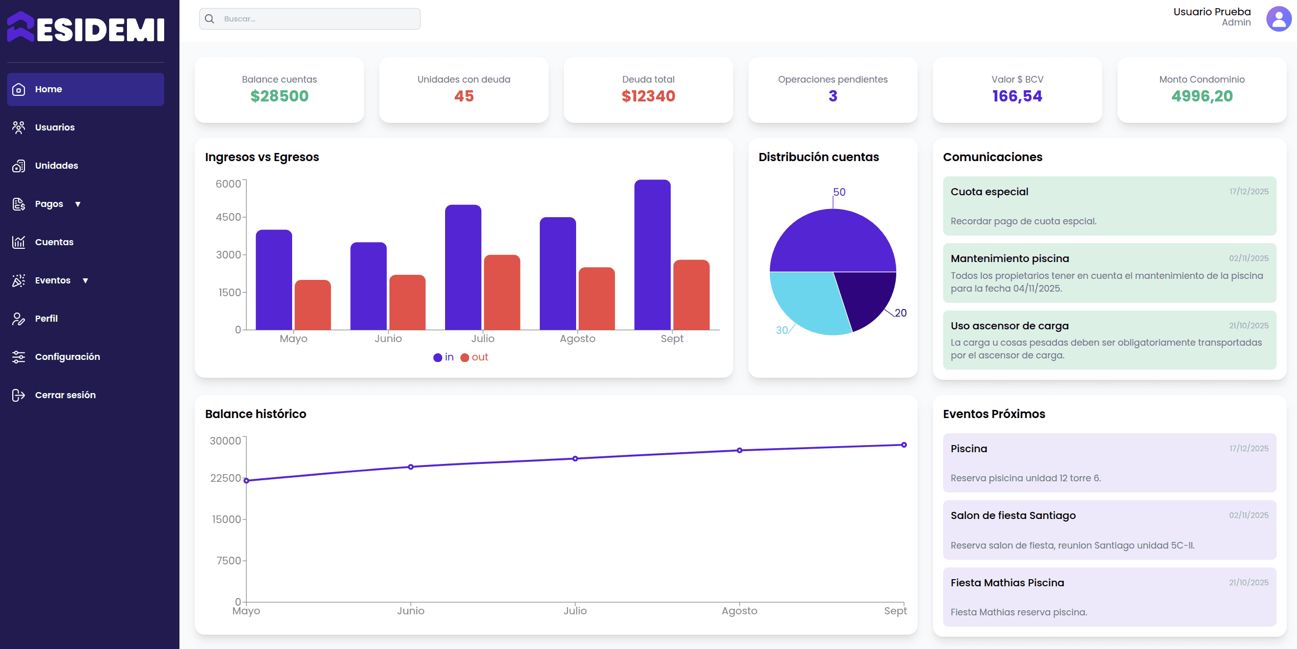This screenshot has width=1297, height=649.
Task: Open Usuarios from the sidebar icon
Action: tap(19, 127)
